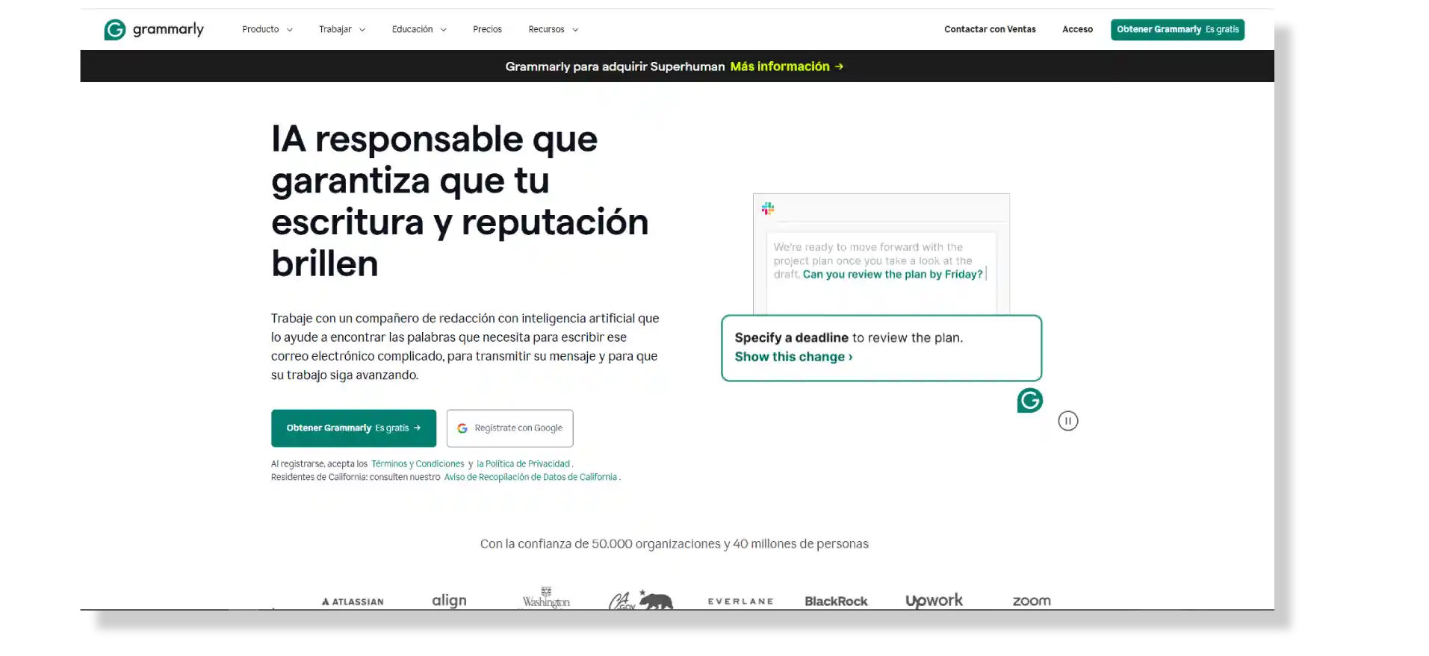
Task: Click the Slack icon in demo card
Action: 768,209
